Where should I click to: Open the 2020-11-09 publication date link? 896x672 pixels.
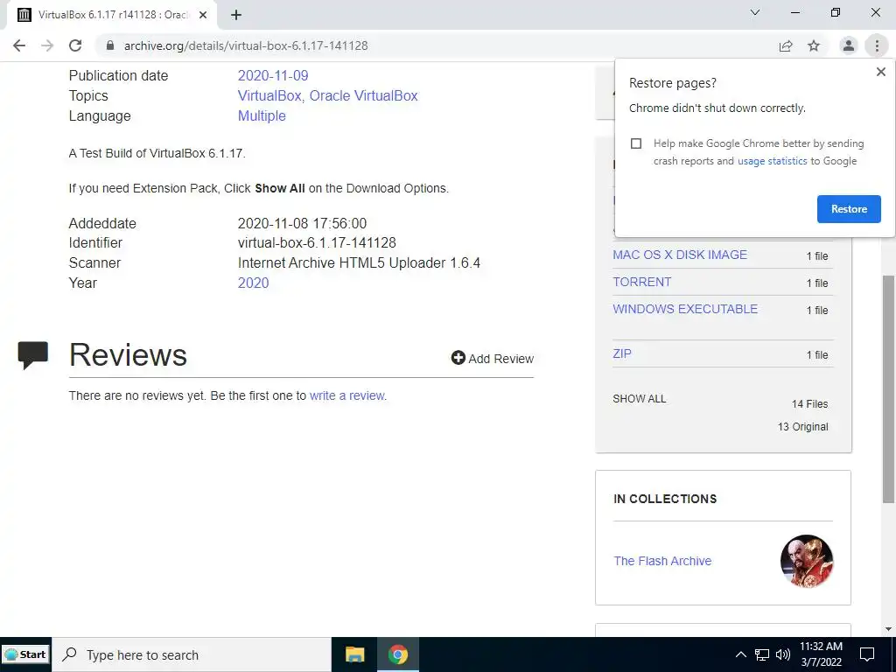273,75
